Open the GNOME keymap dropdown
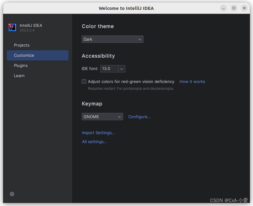 click(102, 117)
